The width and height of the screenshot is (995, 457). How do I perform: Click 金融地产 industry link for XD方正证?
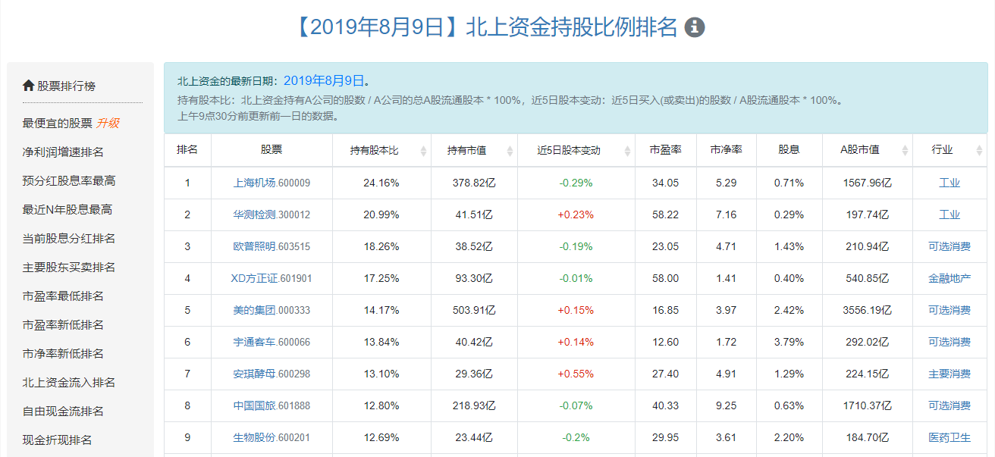click(x=949, y=278)
